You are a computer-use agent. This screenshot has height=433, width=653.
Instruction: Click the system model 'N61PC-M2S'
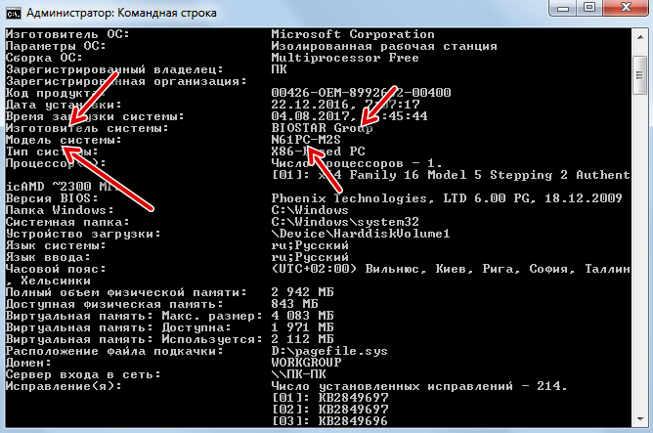pyautogui.click(x=306, y=140)
